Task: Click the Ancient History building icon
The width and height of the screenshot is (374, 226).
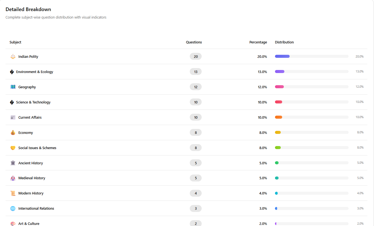Action: coord(13,163)
